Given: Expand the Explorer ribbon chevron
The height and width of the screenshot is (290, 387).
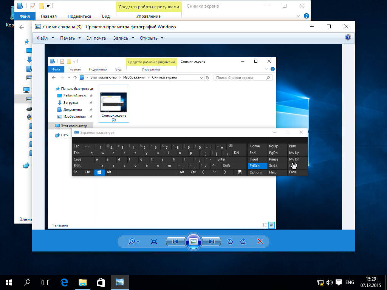Looking at the screenshot, I should [x=298, y=16].
